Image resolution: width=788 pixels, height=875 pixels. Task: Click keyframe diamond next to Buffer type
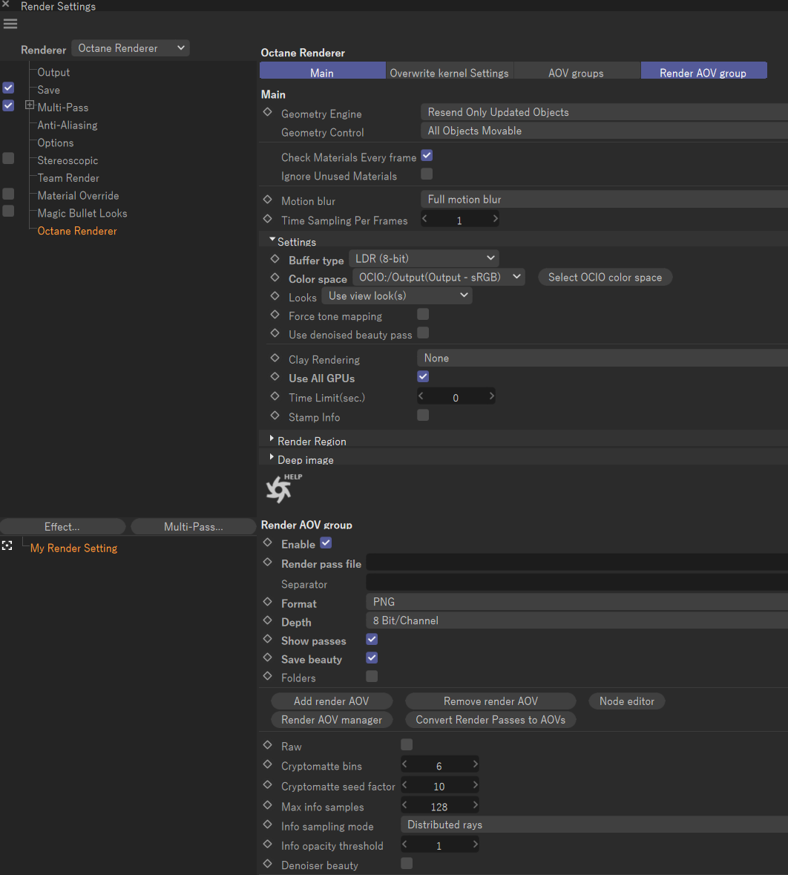275,259
